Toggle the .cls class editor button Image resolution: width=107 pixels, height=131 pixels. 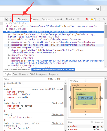click(58, 79)
